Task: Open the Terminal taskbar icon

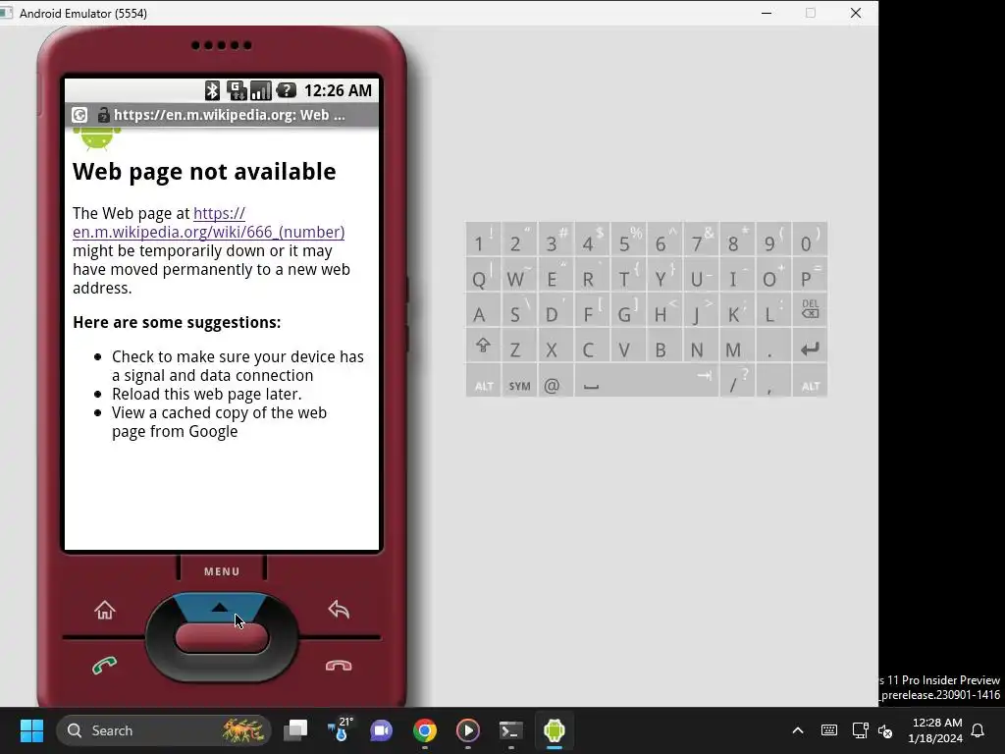Action: pyautogui.click(x=510, y=730)
